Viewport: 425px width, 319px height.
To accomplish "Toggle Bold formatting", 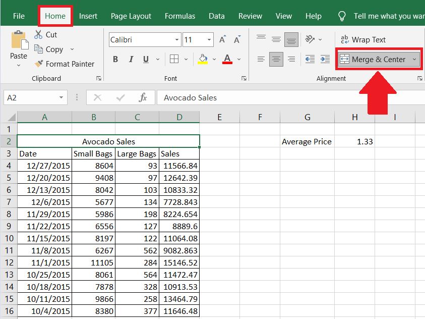I will click(x=115, y=59).
